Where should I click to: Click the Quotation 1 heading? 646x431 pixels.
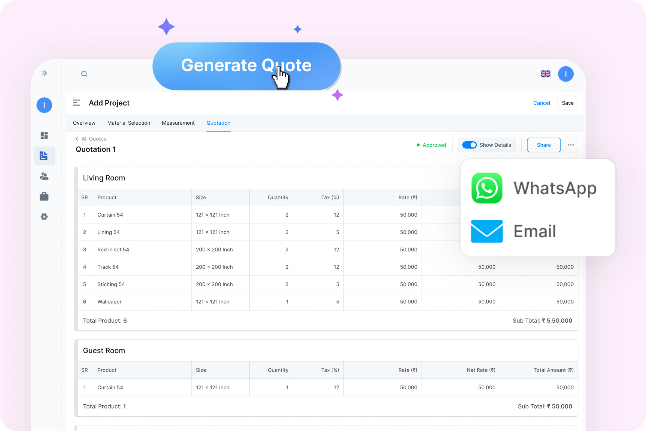[x=96, y=149]
